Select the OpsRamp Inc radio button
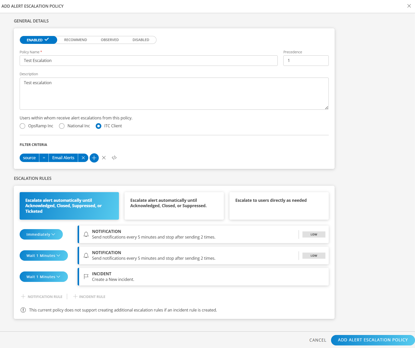The height and width of the screenshot is (348, 415). 23,126
